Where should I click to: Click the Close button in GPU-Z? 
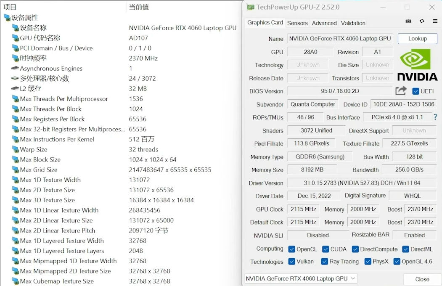coord(422,279)
